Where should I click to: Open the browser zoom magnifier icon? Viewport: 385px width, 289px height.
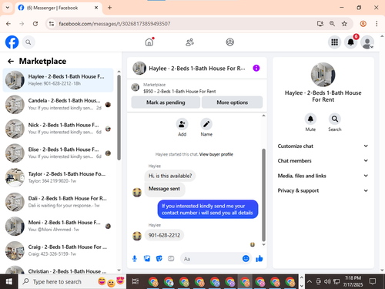click(x=332, y=24)
